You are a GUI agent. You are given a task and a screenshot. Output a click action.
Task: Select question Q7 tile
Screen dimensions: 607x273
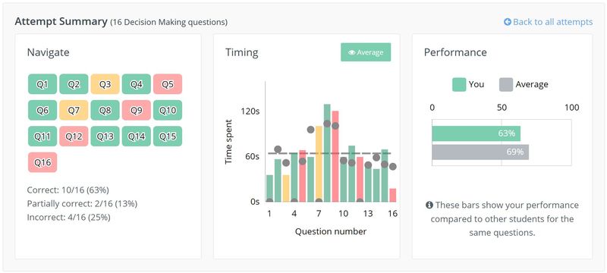tap(74, 110)
